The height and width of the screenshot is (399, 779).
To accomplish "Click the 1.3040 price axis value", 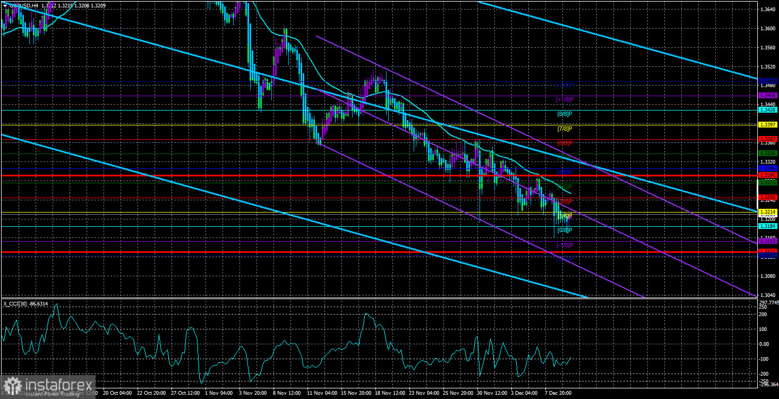I will pyautogui.click(x=767, y=295).
